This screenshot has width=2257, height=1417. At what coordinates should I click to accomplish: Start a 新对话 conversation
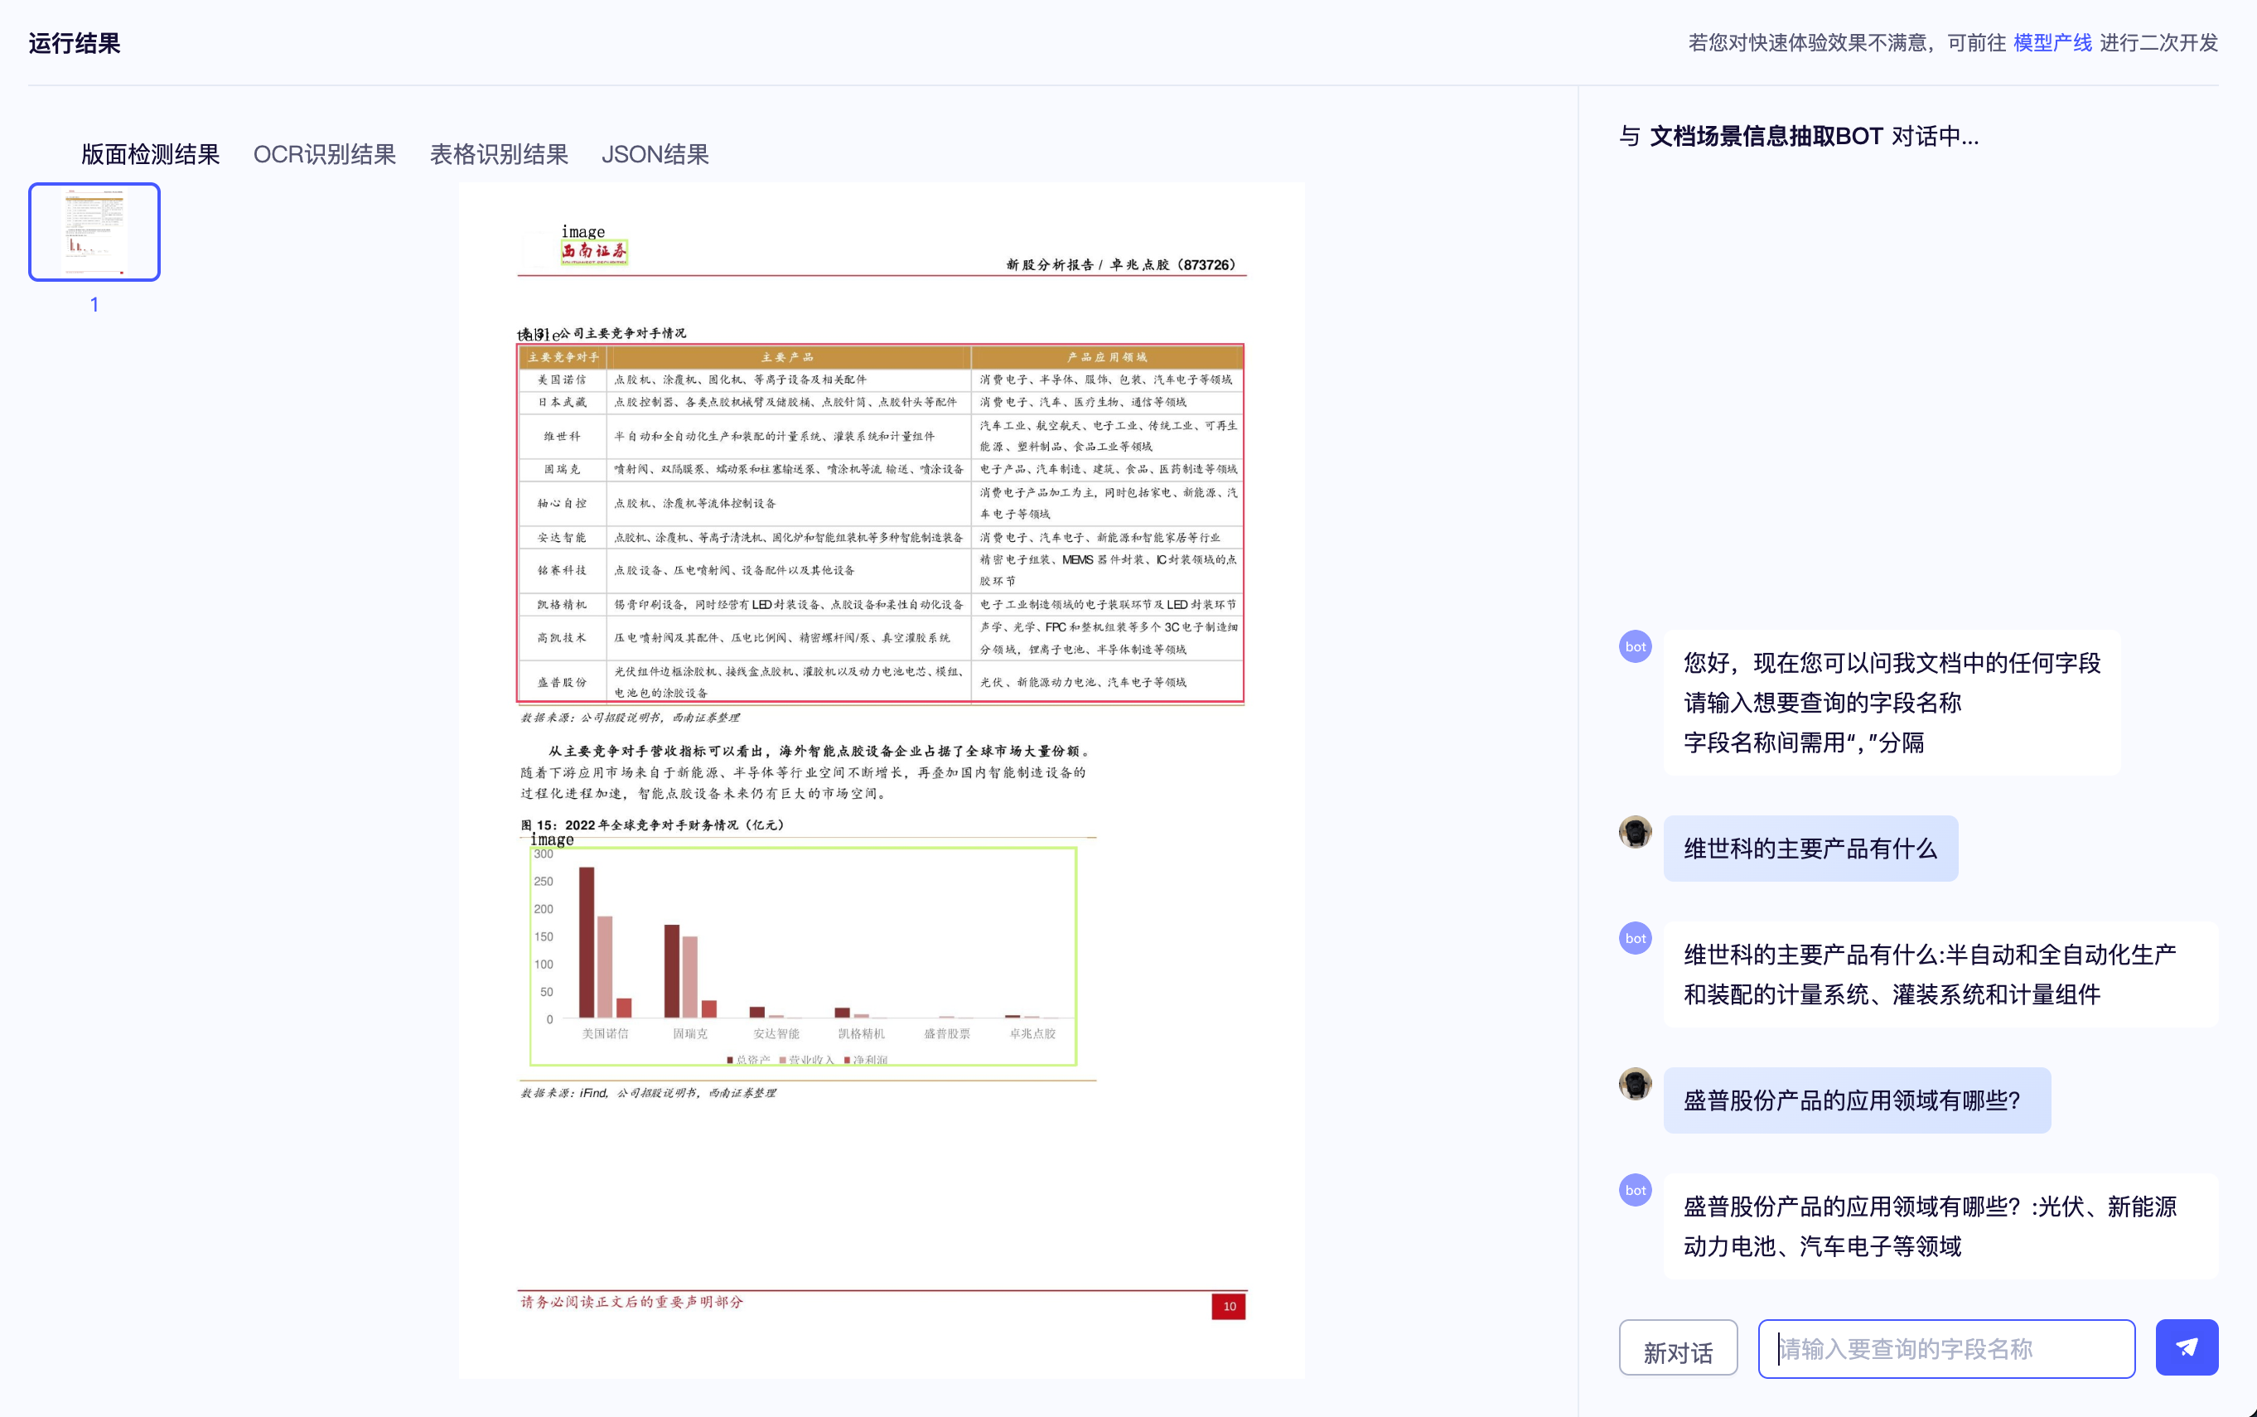pyautogui.click(x=1677, y=1348)
